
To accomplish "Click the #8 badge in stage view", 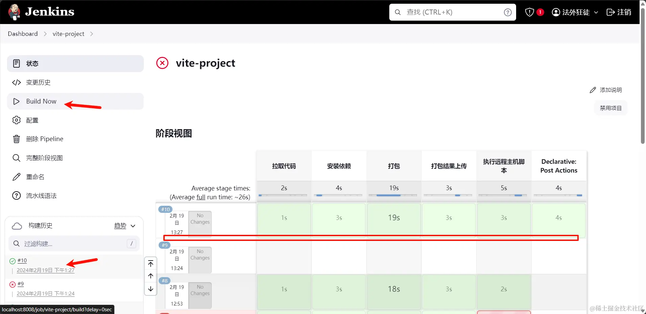I will [x=164, y=281].
